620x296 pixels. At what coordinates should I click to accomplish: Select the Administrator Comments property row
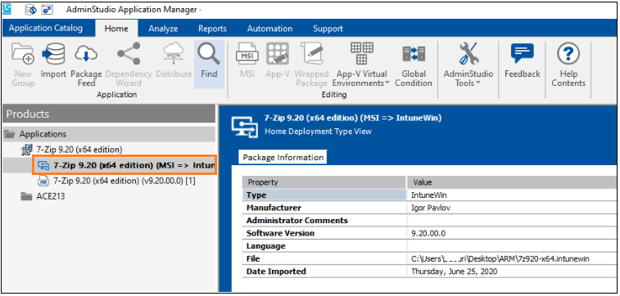[x=430, y=220]
